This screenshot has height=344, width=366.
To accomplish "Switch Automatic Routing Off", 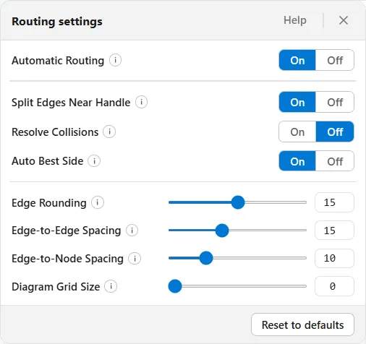I will click(x=335, y=60).
